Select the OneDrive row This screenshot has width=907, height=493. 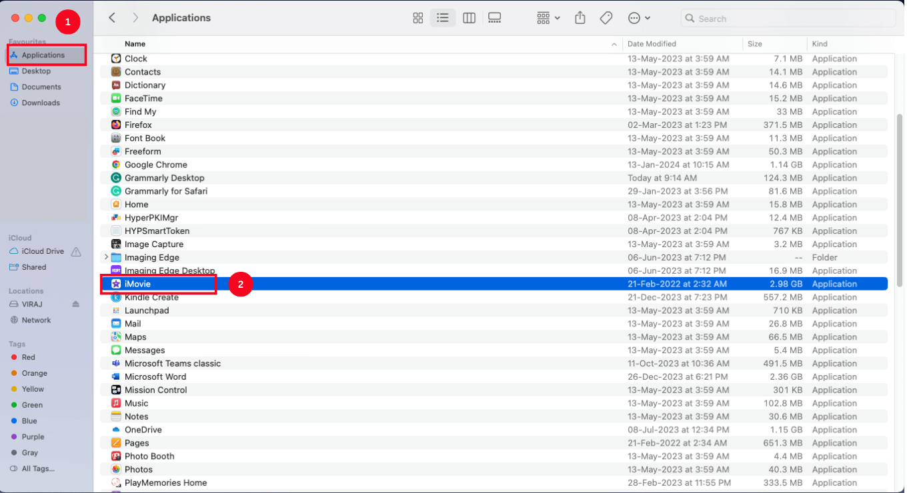[x=494, y=430]
